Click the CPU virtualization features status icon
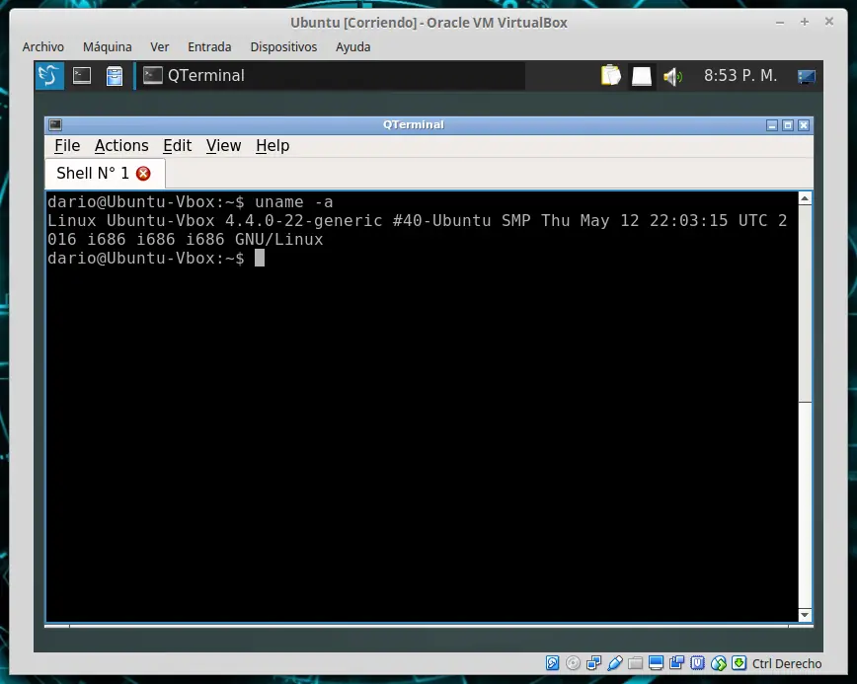Screen dimensions: 857x684 coord(697,663)
